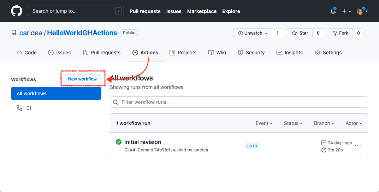Select the Actions tab
Image resolution: width=379 pixels, height=192 pixels.
(146, 53)
